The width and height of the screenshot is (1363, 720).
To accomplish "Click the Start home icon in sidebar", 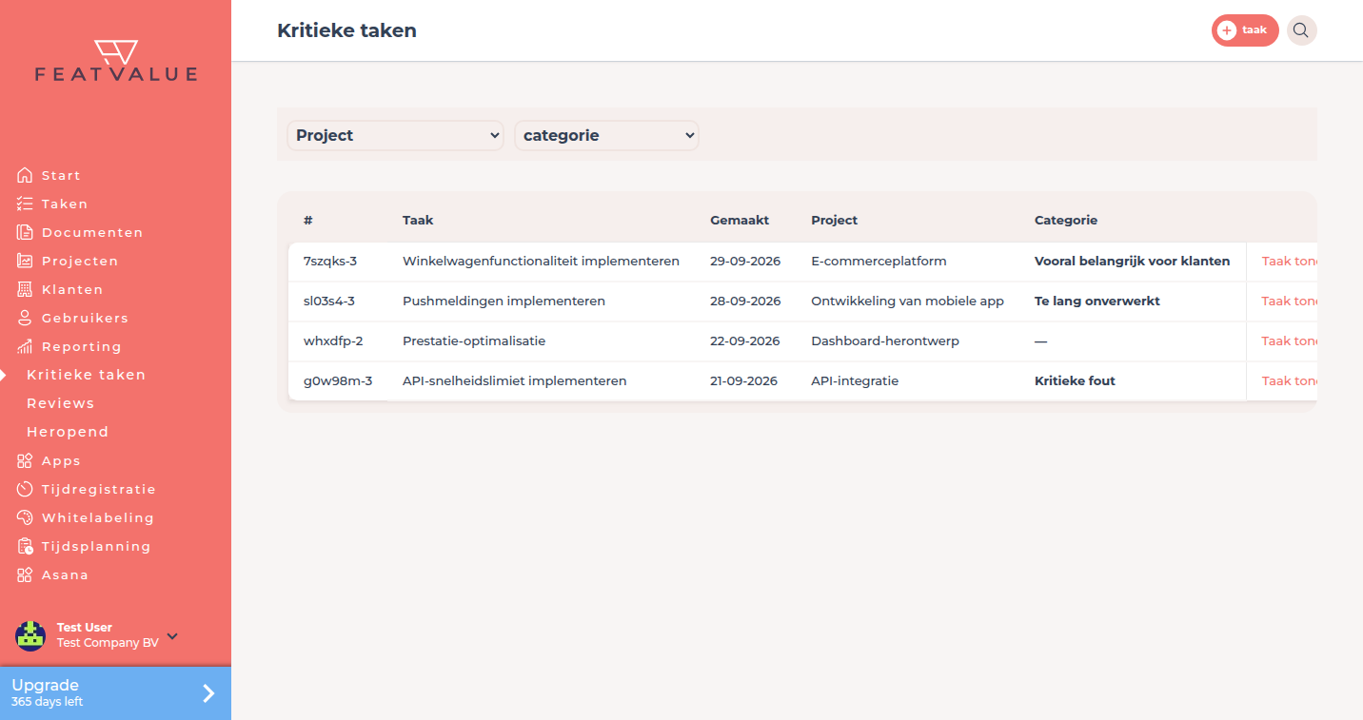I will coord(25,175).
